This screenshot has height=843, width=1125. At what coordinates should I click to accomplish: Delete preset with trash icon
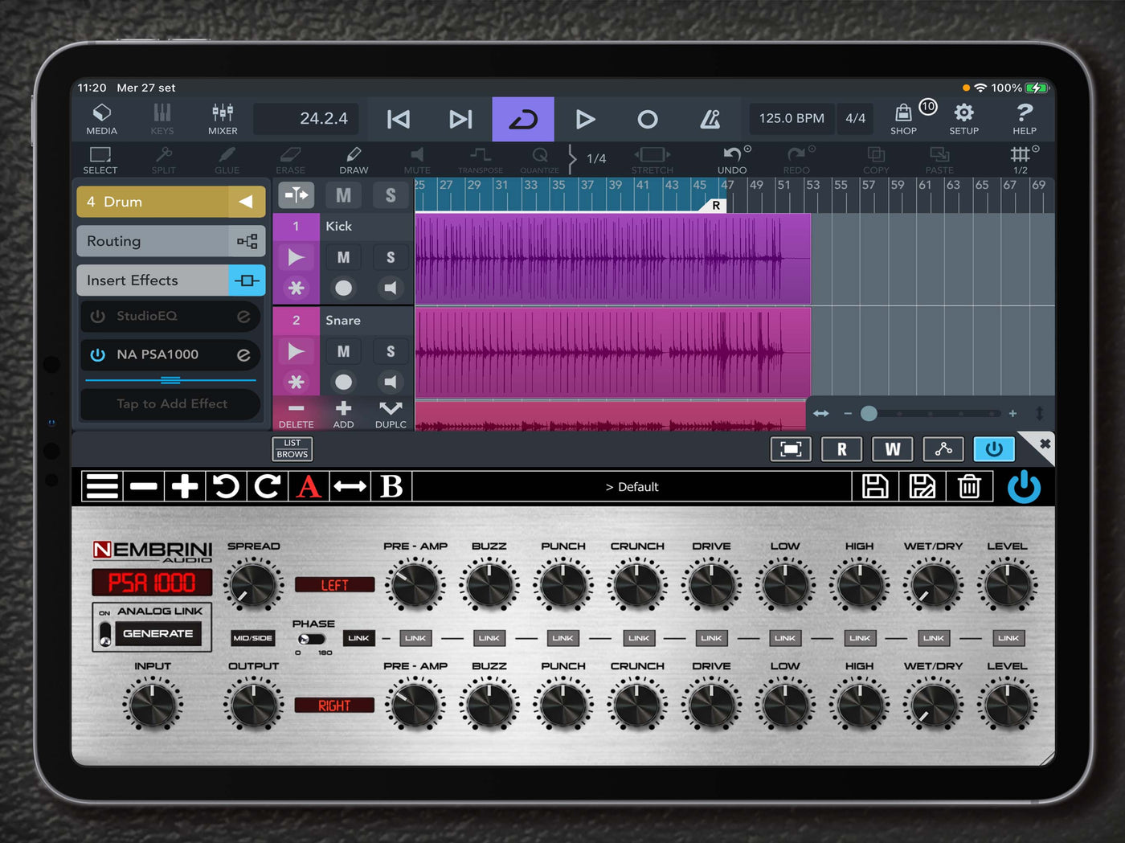point(970,486)
